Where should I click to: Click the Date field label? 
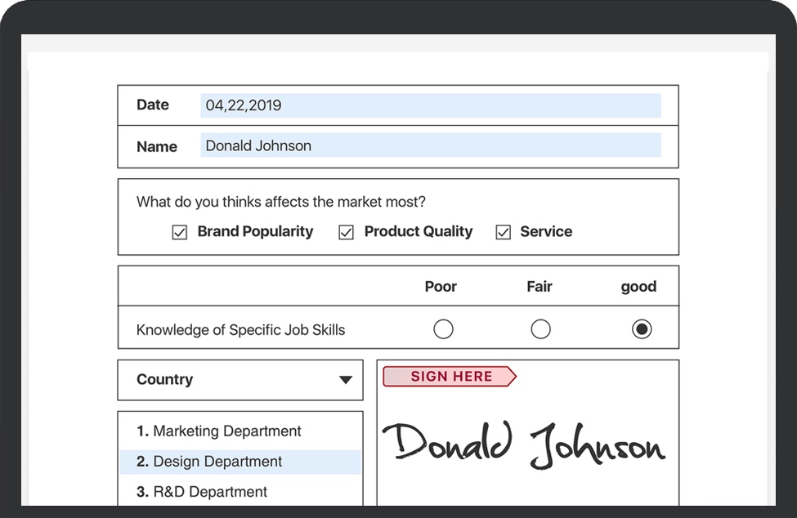coord(153,105)
